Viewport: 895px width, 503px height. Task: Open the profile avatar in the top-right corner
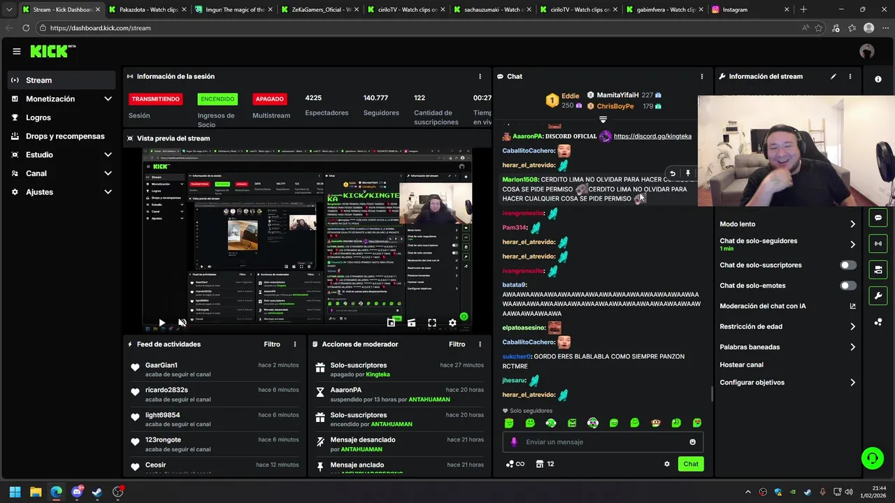pos(867,51)
